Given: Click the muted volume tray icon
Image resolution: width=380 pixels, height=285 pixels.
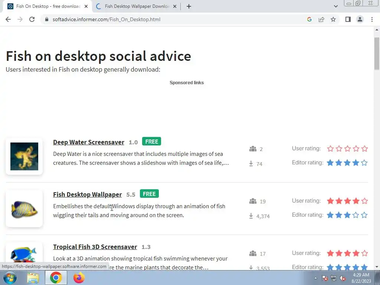Looking at the screenshot, I should [x=343, y=278].
